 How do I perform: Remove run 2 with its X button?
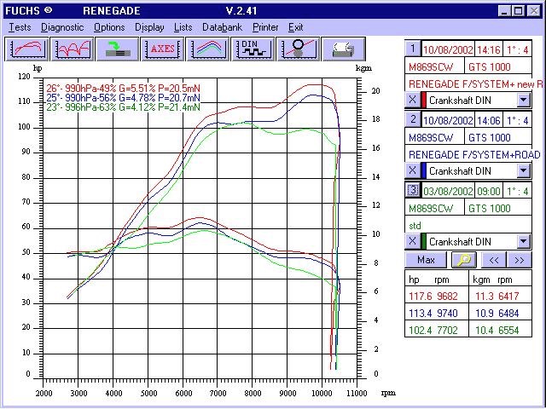tap(413, 170)
